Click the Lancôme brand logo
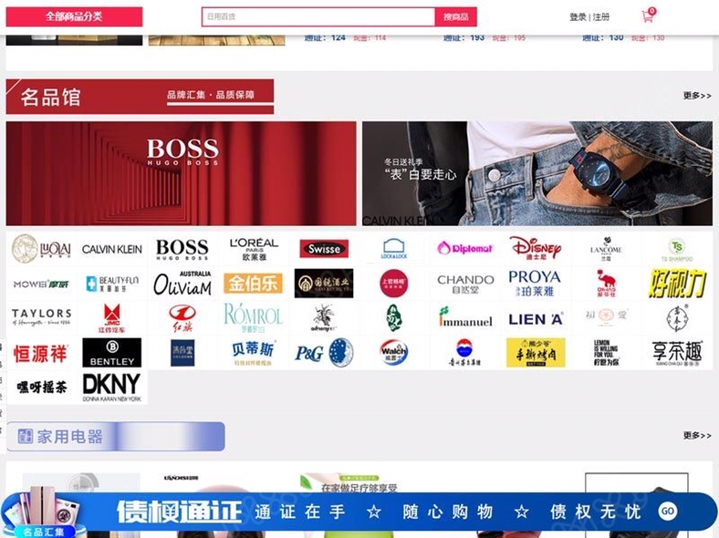 pos(606,249)
